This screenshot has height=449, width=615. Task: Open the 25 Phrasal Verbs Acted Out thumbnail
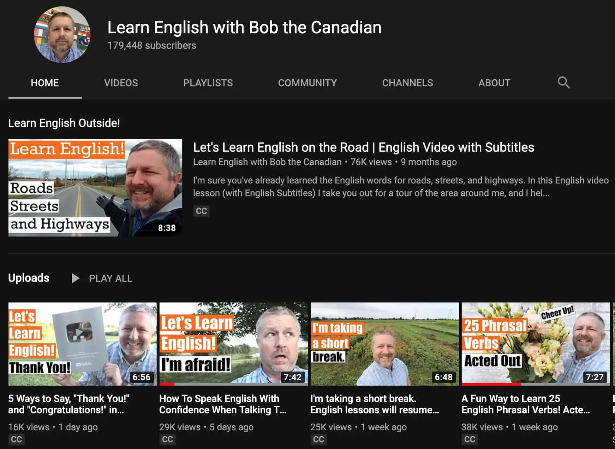coord(536,344)
